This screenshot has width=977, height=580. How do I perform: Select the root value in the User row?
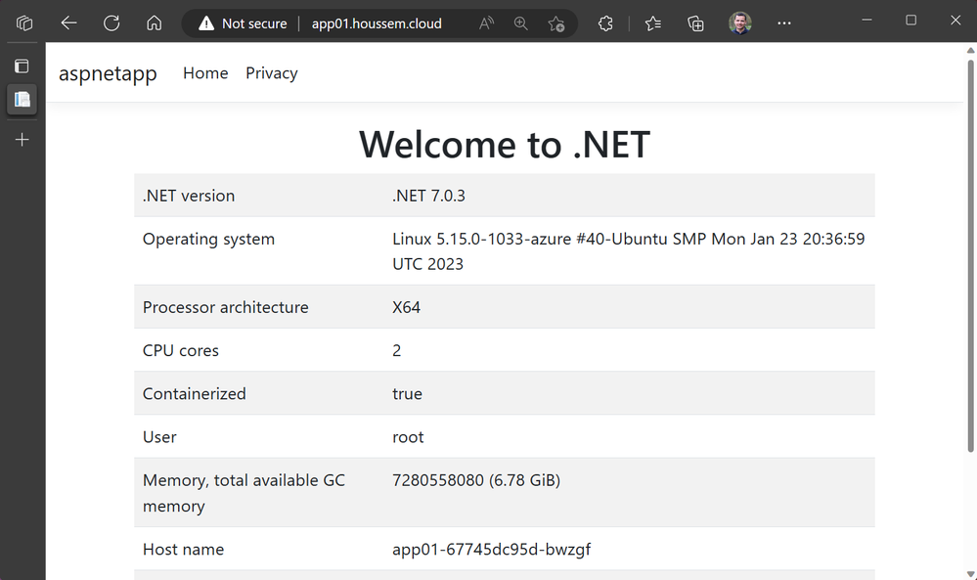click(x=408, y=437)
